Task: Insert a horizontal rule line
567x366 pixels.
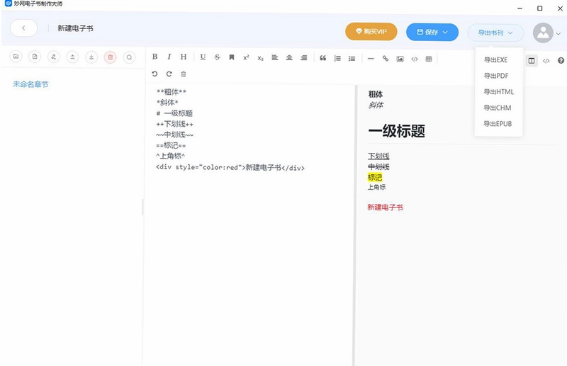Action: pyautogui.click(x=371, y=59)
